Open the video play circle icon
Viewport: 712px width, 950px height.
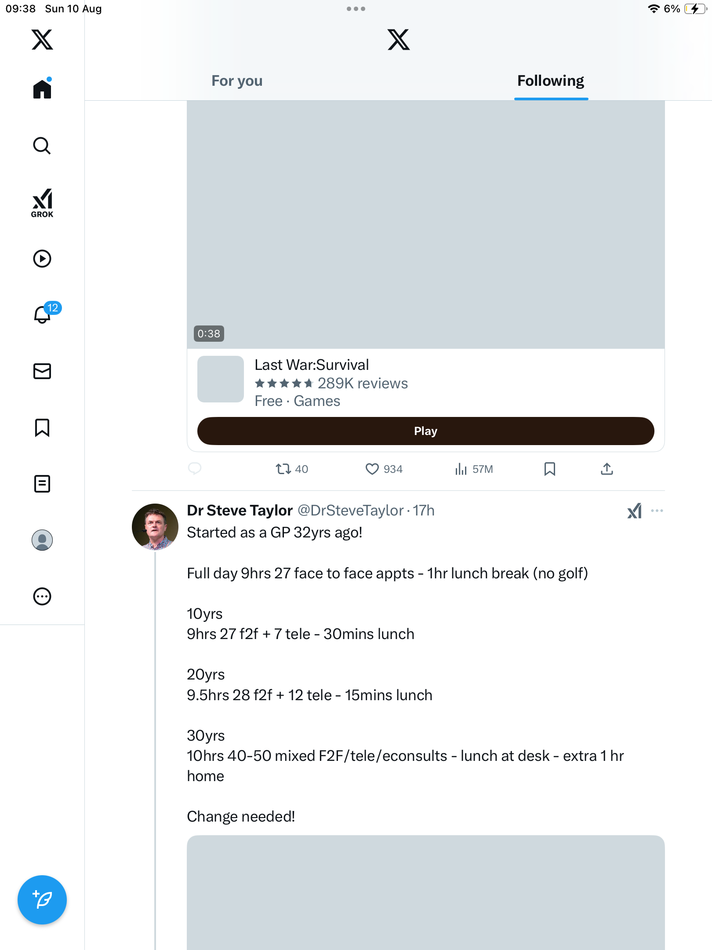[x=42, y=259]
